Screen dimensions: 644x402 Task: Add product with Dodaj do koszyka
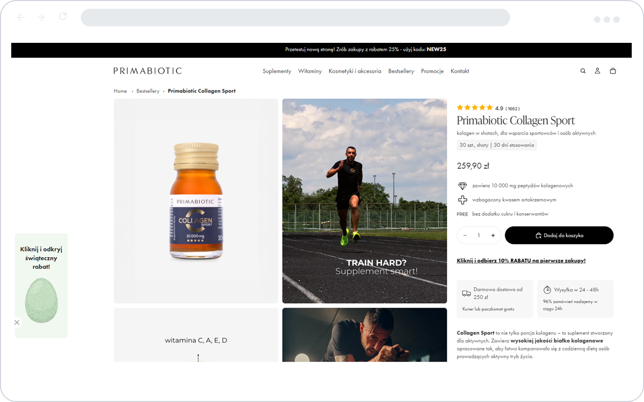coord(559,235)
